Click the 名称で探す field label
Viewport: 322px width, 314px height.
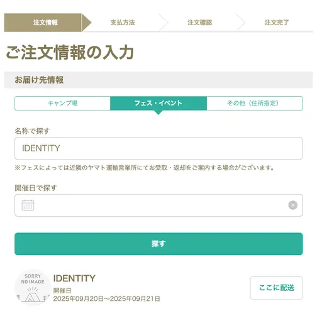click(32, 131)
